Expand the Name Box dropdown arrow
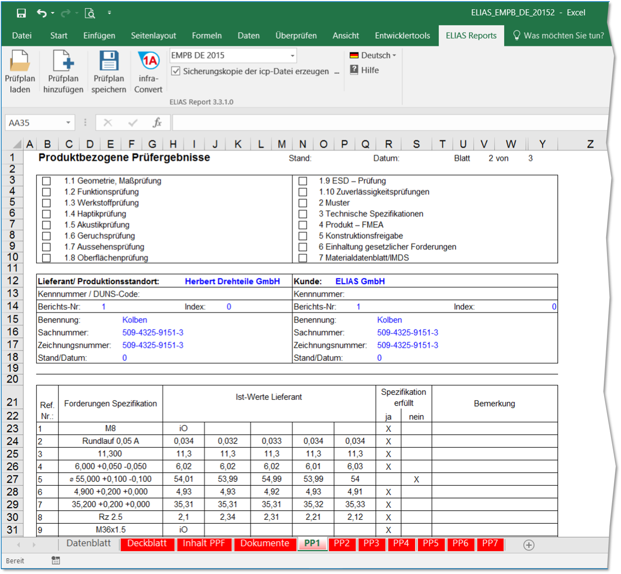This screenshot has height=574, width=621. 68,123
